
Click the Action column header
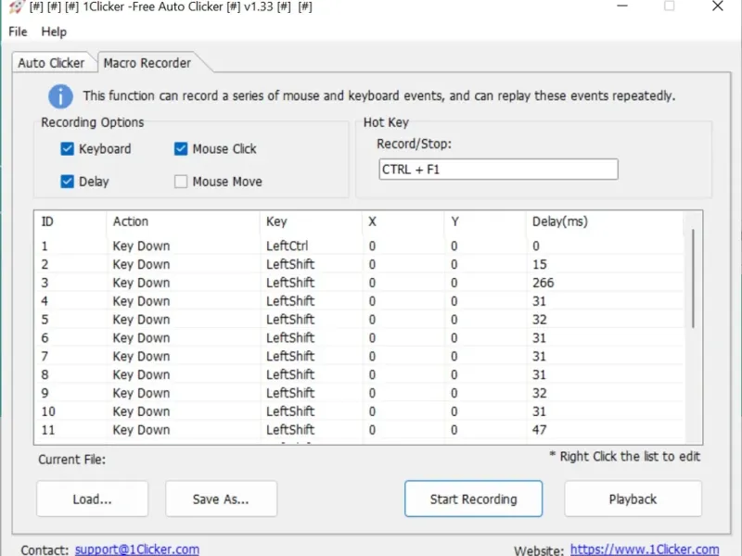[183, 221]
